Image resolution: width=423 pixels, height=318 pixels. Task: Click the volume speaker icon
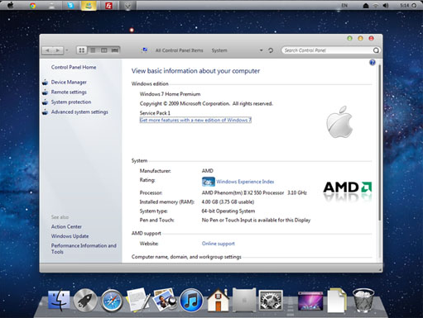tap(386, 6)
